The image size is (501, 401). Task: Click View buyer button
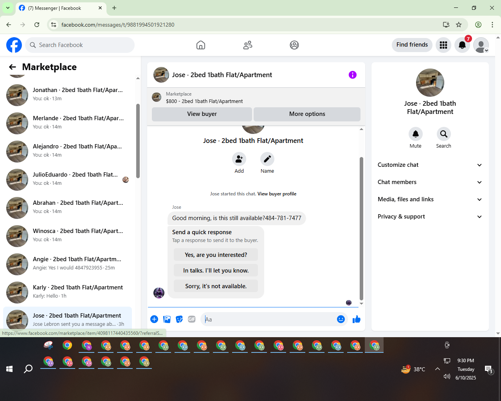pos(202,114)
